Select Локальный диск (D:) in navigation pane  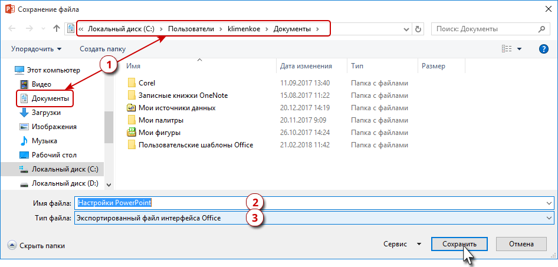click(65, 183)
